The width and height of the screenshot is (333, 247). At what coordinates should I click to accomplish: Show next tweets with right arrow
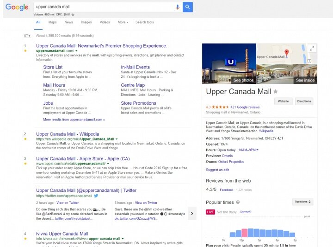pos(192,213)
